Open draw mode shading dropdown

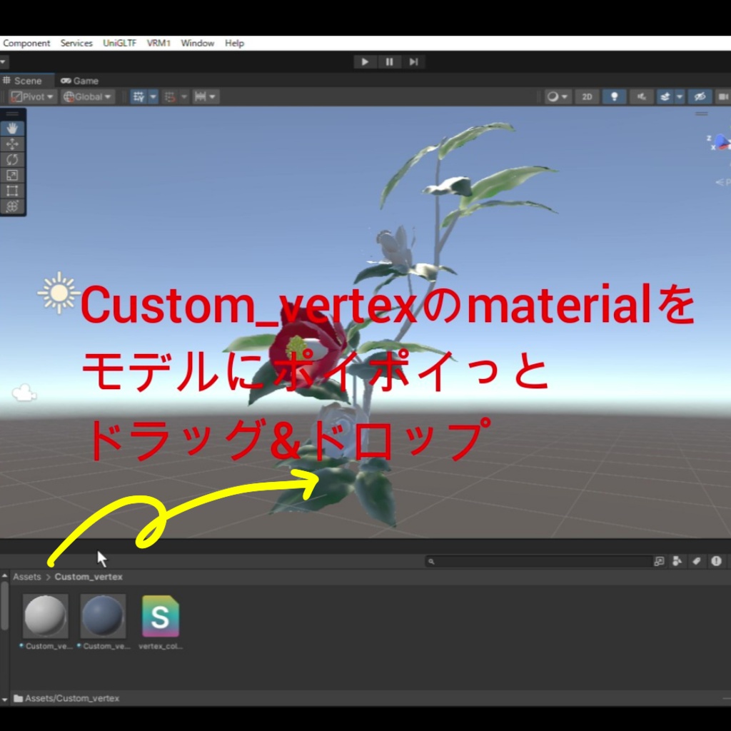558,96
